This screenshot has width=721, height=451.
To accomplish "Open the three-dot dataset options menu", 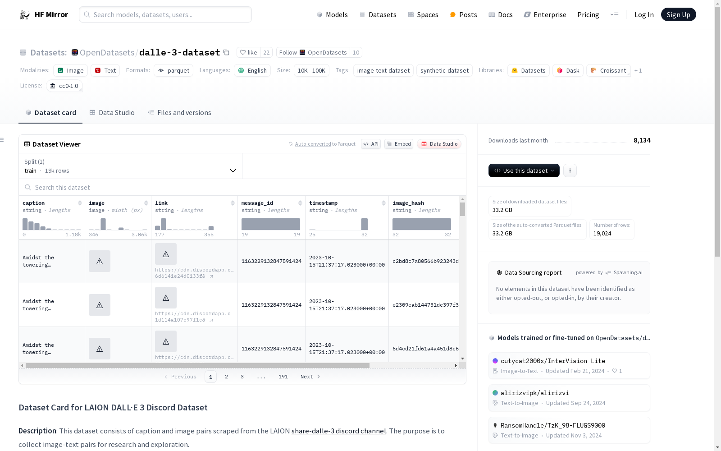I will tap(570, 170).
